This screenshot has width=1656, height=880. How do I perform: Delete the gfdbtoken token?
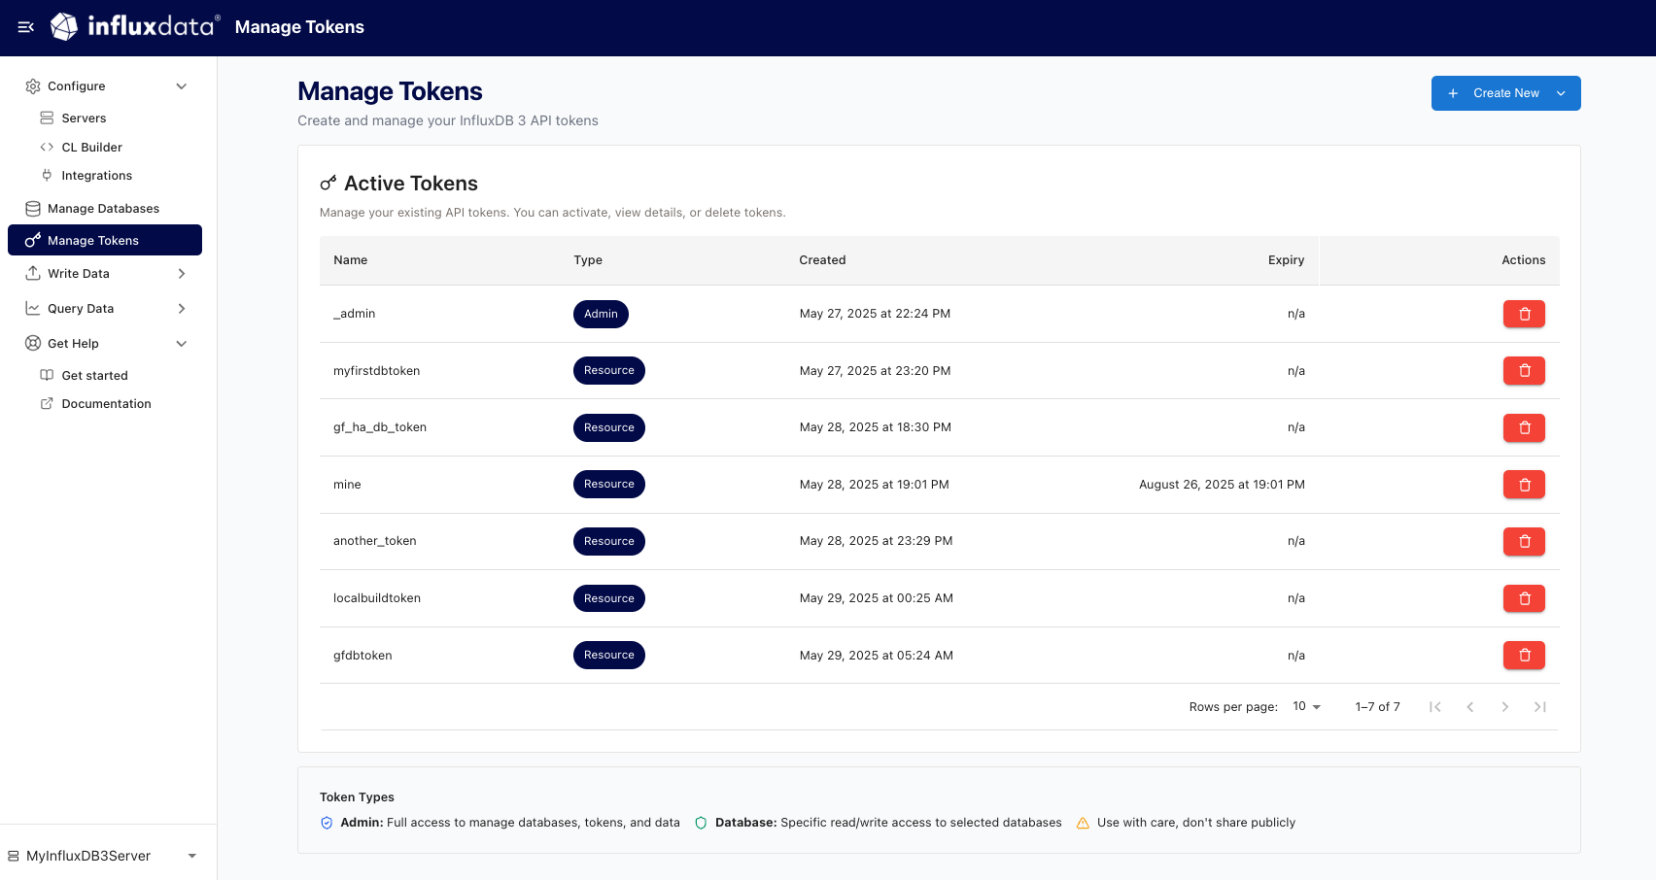1524,656
